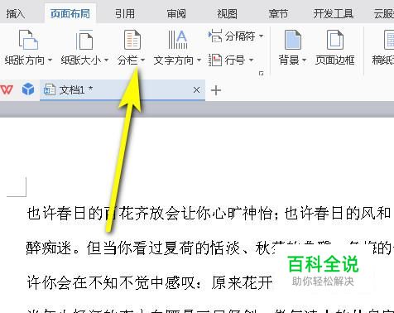Open the 审阅 ribbon tab
Viewport: 394px width, 313px height.
pyautogui.click(x=176, y=14)
